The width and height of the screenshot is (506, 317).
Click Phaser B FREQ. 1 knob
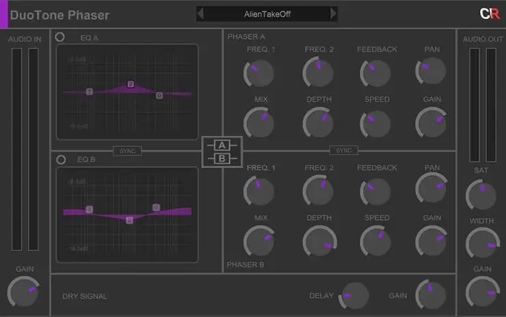pos(258,191)
